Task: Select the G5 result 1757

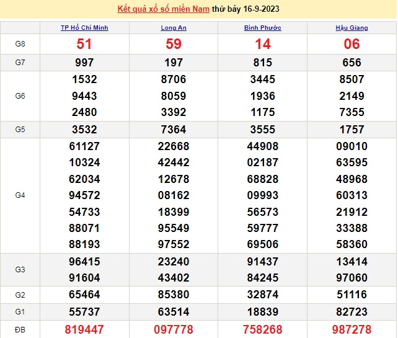Action: [352, 130]
